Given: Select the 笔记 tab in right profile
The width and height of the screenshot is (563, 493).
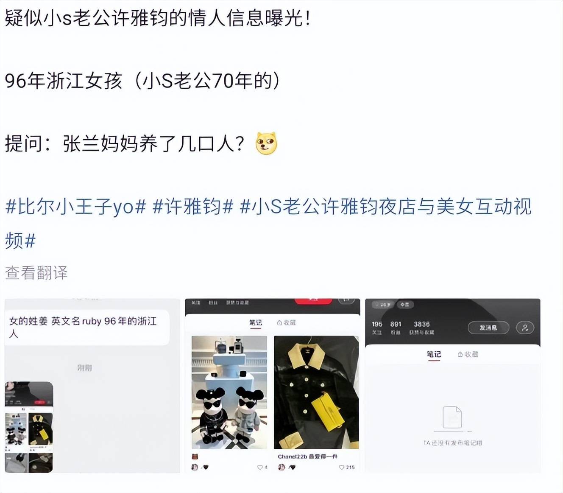Looking at the screenshot, I should pyautogui.click(x=434, y=354).
